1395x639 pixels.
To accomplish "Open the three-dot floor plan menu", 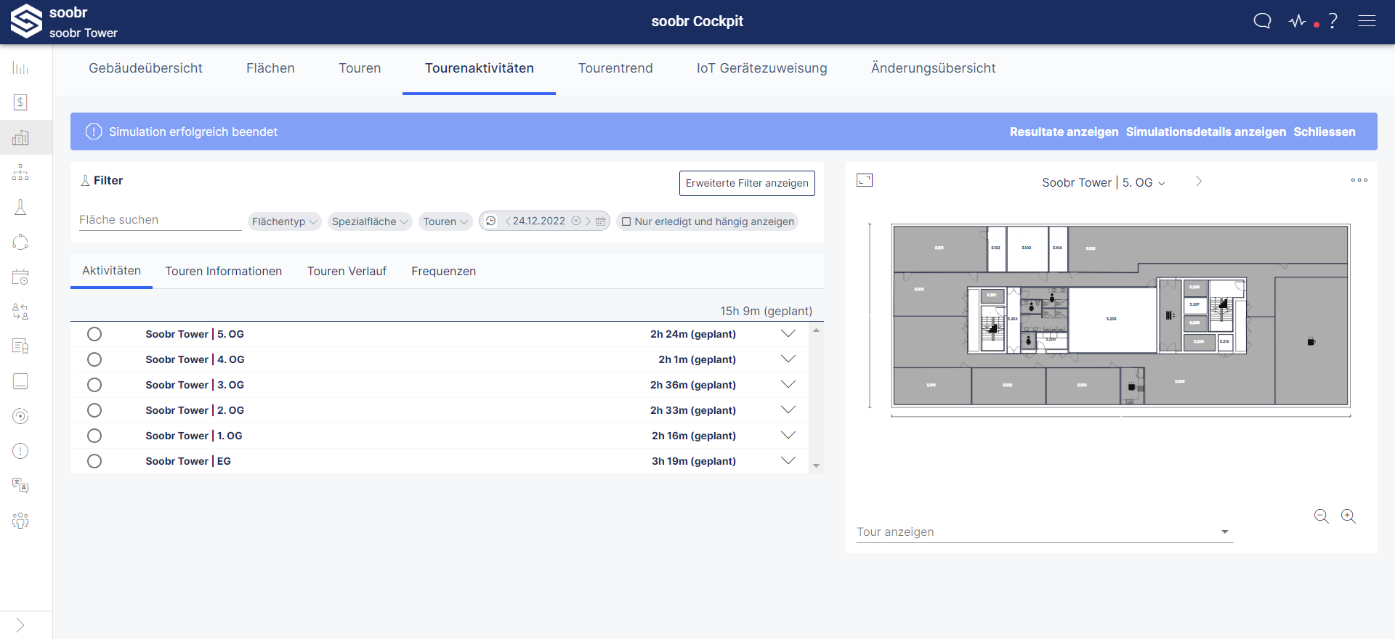I will (x=1359, y=180).
